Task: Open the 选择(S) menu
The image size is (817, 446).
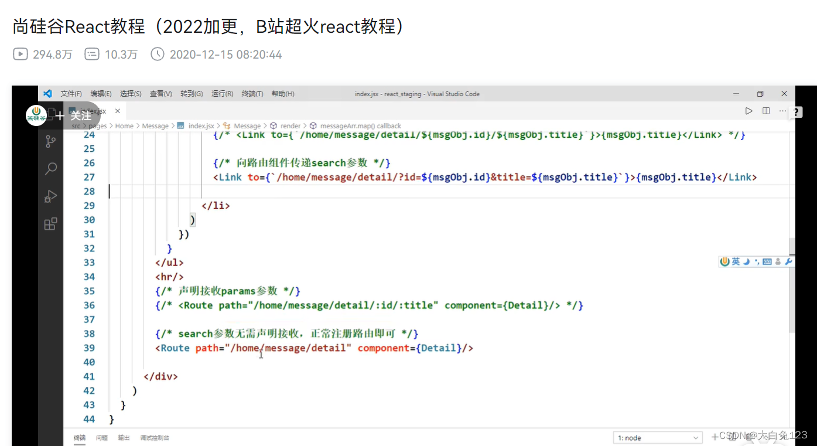Action: [x=131, y=94]
